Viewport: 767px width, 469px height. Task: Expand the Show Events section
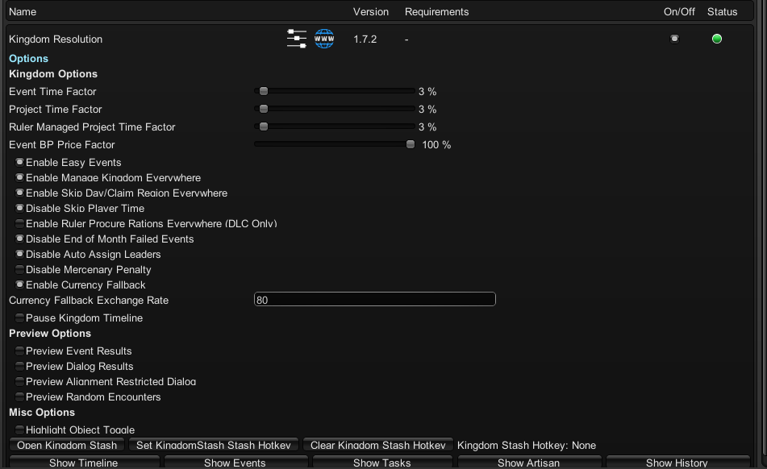tap(235, 463)
